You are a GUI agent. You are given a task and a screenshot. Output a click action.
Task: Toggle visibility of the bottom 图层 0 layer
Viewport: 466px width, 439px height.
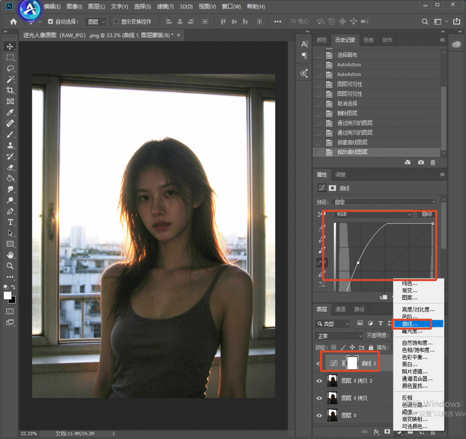point(319,415)
